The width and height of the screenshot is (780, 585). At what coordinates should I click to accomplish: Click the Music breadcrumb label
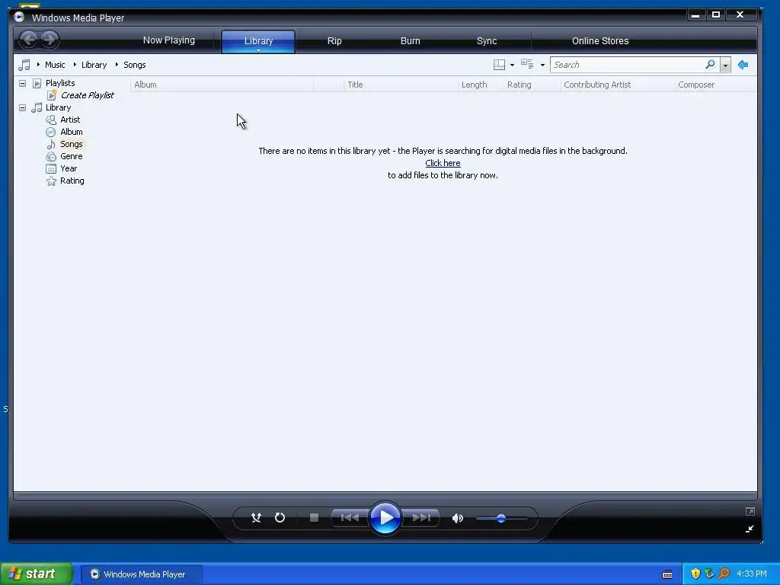pos(55,65)
